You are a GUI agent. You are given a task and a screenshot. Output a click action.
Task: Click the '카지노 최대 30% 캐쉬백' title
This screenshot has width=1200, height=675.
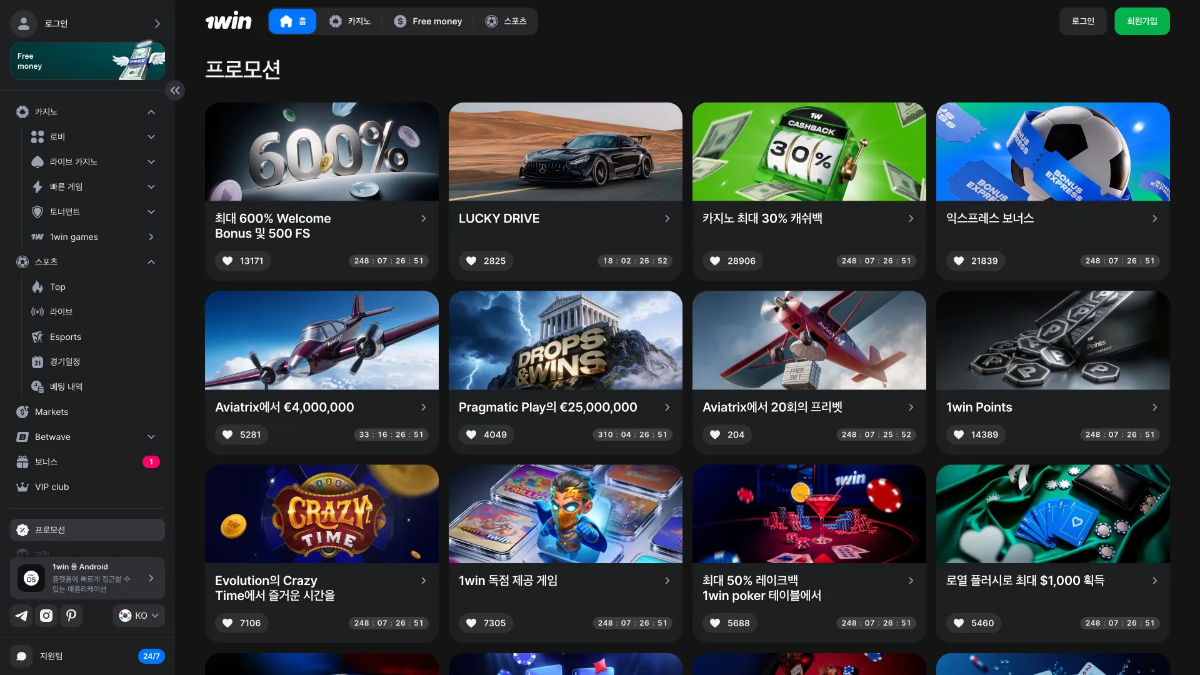coord(762,219)
